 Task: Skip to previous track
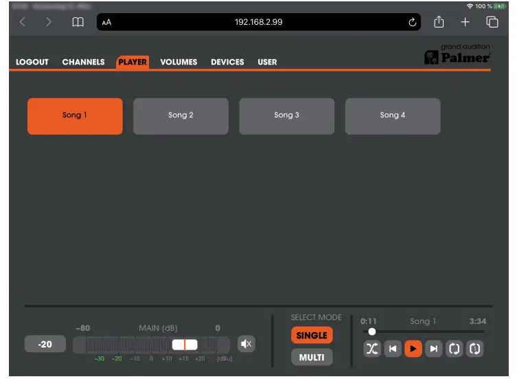tap(393, 349)
